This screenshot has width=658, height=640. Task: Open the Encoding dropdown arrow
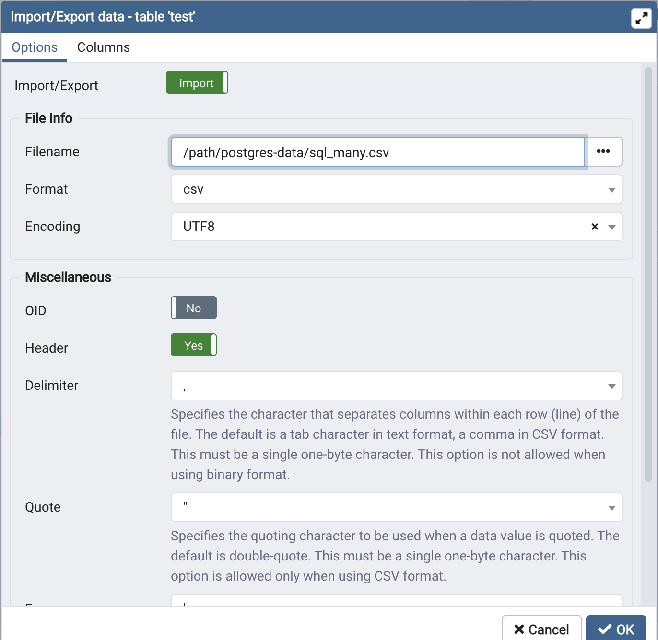(612, 227)
